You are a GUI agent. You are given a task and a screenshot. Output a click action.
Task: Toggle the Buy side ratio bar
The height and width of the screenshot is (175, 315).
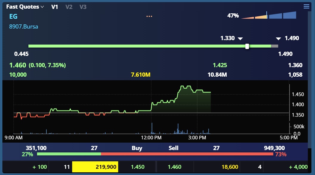[x=69, y=154]
